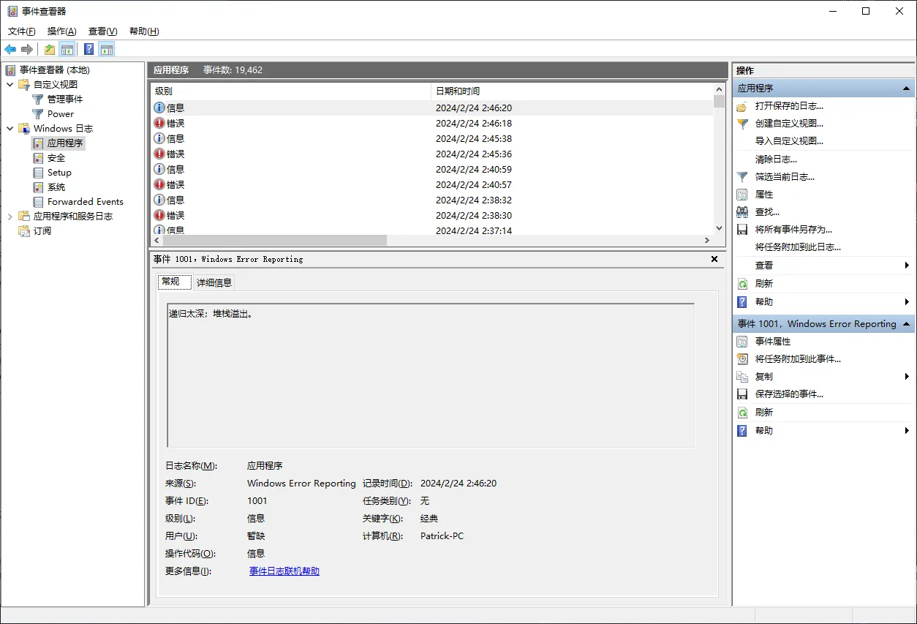Switch to the 常规 tab
Viewport: 917px width, 624px height.
point(174,282)
